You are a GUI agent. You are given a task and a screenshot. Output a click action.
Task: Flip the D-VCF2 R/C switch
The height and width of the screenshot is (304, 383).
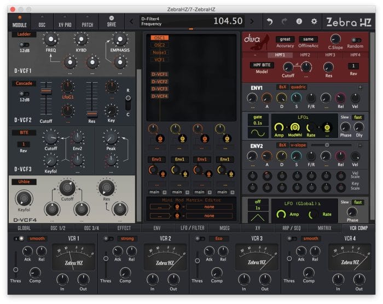(127, 102)
